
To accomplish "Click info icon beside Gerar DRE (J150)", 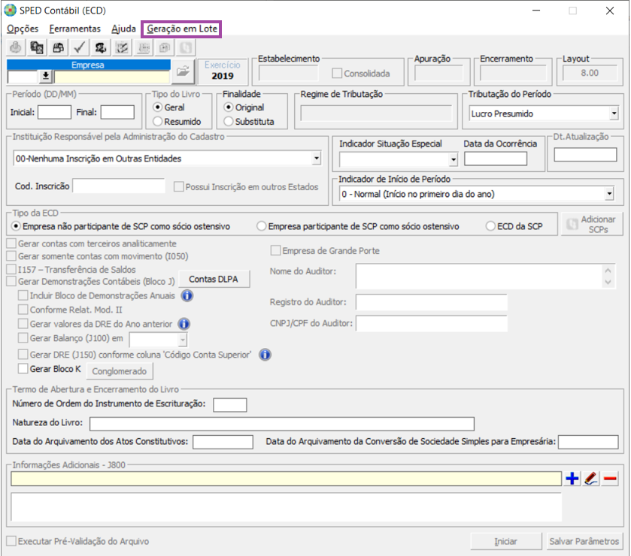I will coord(265,355).
